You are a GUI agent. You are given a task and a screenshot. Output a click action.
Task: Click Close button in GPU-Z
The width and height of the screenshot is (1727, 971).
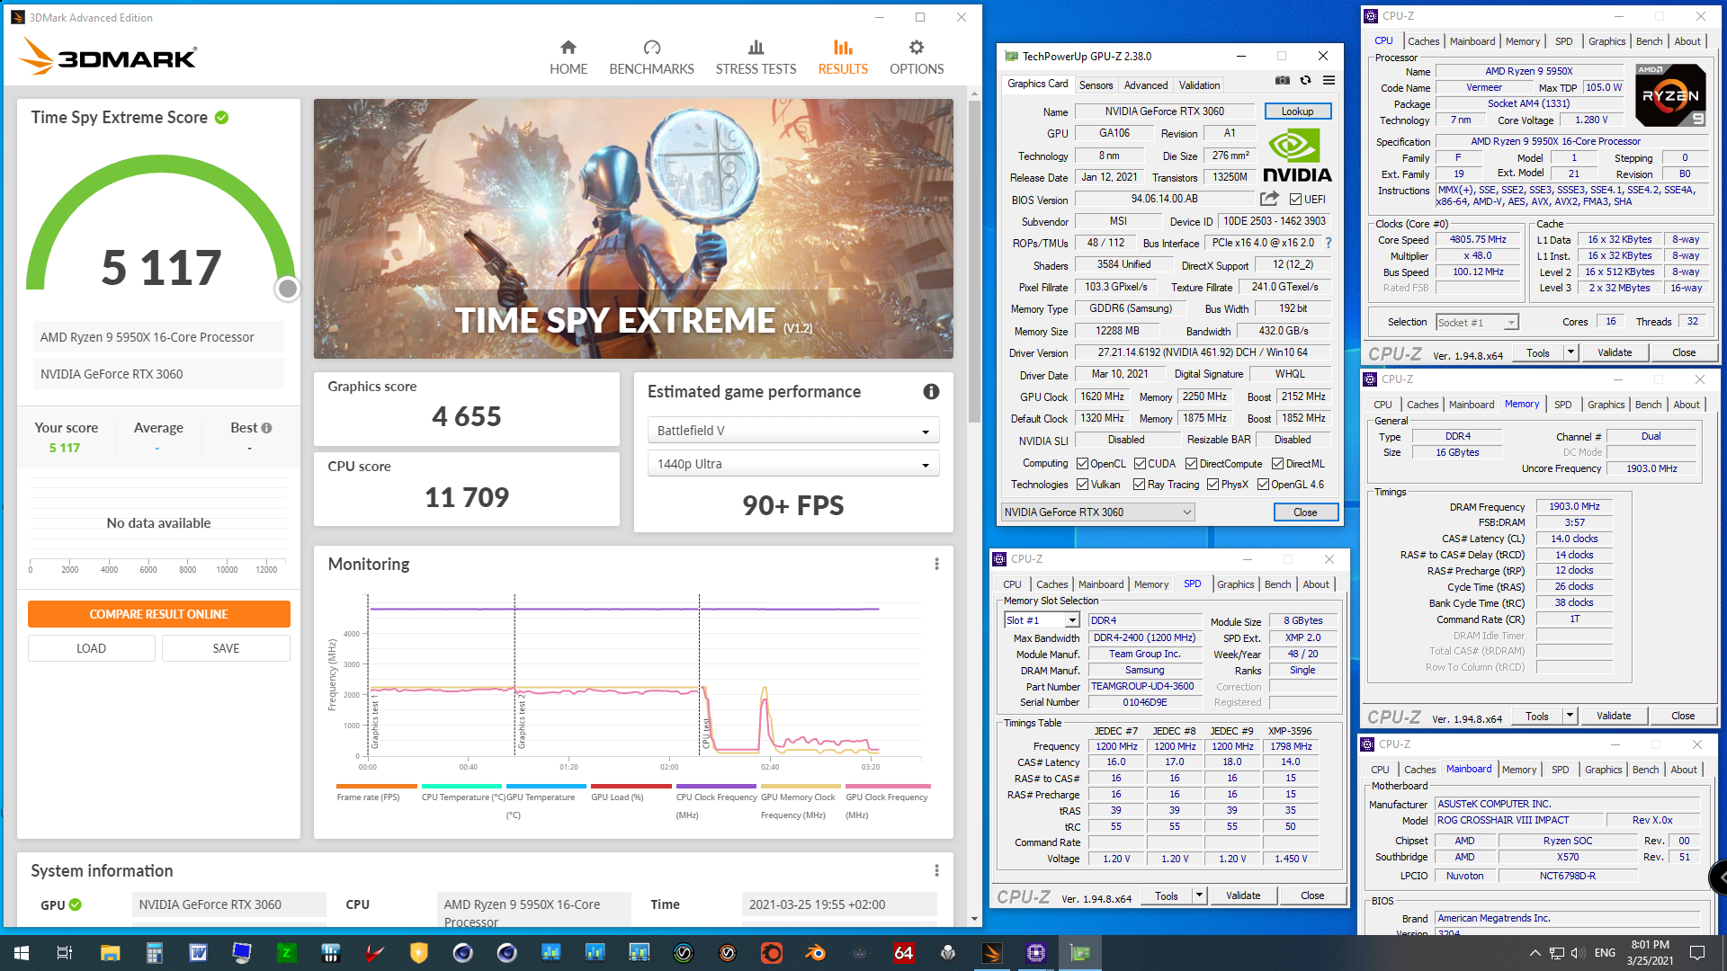coord(1305,512)
